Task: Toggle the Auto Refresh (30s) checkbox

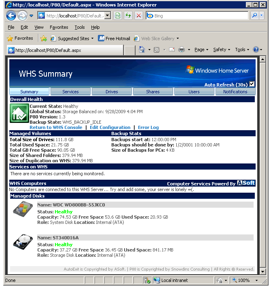Action: point(252,84)
